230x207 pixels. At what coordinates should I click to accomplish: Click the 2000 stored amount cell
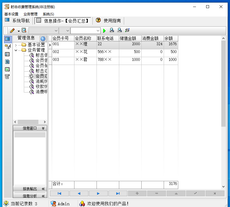(x=130, y=45)
